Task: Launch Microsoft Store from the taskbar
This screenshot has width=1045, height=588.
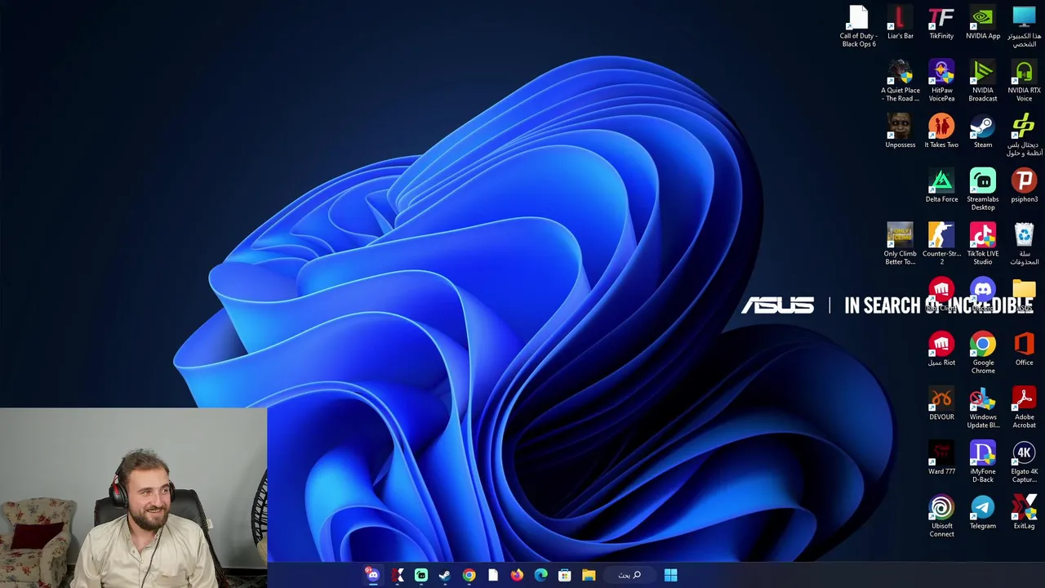Action: pyautogui.click(x=564, y=575)
